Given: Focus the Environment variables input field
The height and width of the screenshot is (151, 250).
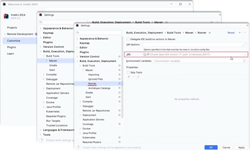Looking at the screenshot, I should [200, 61].
